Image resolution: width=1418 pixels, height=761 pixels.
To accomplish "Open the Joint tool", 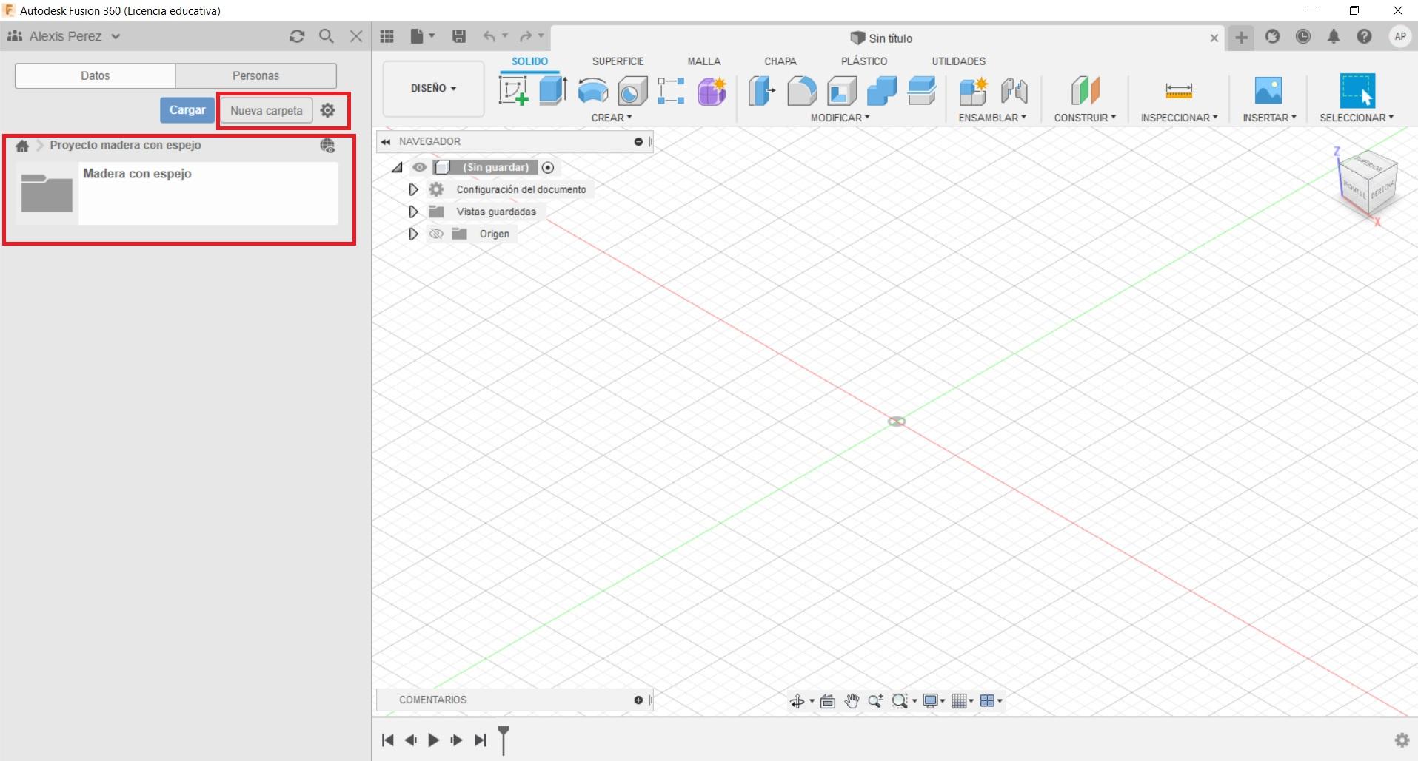I will pos(1014,91).
